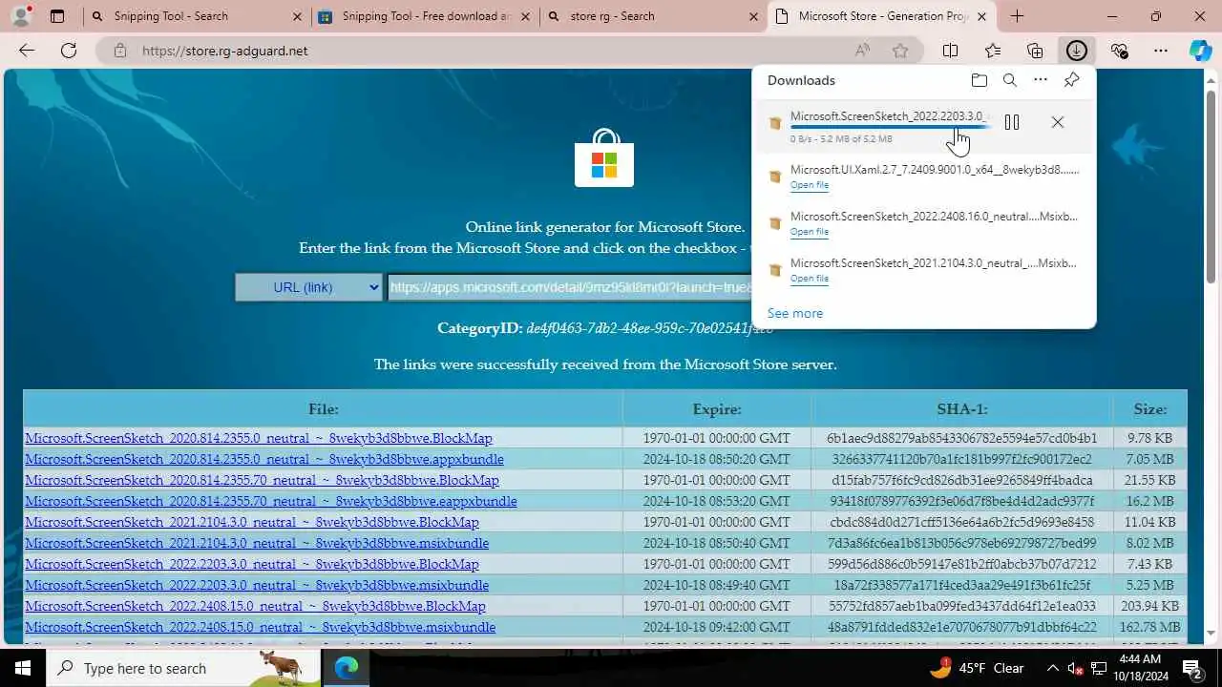The width and height of the screenshot is (1222, 687).
Task: Open file for ScreenSketch_2022.2408.16.0 download
Action: pyautogui.click(x=809, y=232)
